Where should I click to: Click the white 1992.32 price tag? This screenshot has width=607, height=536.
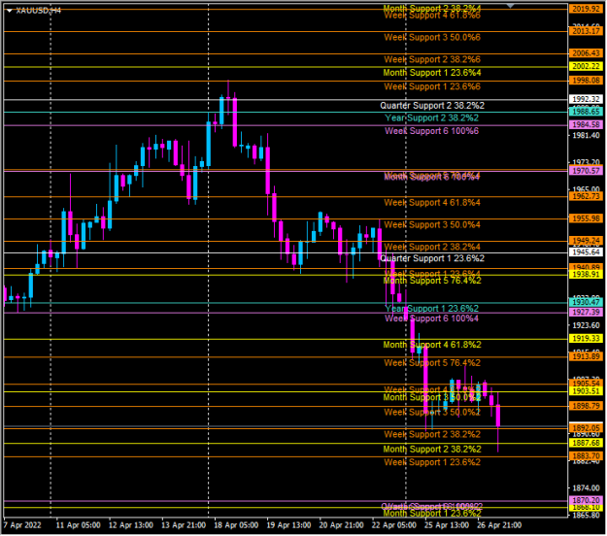coord(586,99)
